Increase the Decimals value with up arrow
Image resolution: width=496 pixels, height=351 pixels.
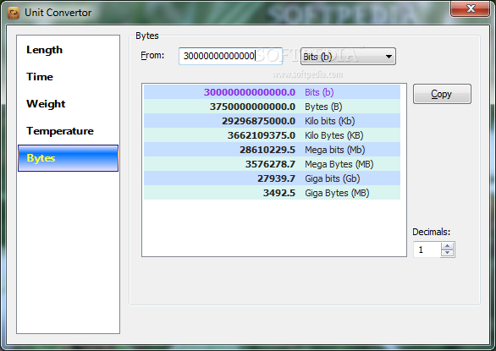pyautogui.click(x=447, y=246)
